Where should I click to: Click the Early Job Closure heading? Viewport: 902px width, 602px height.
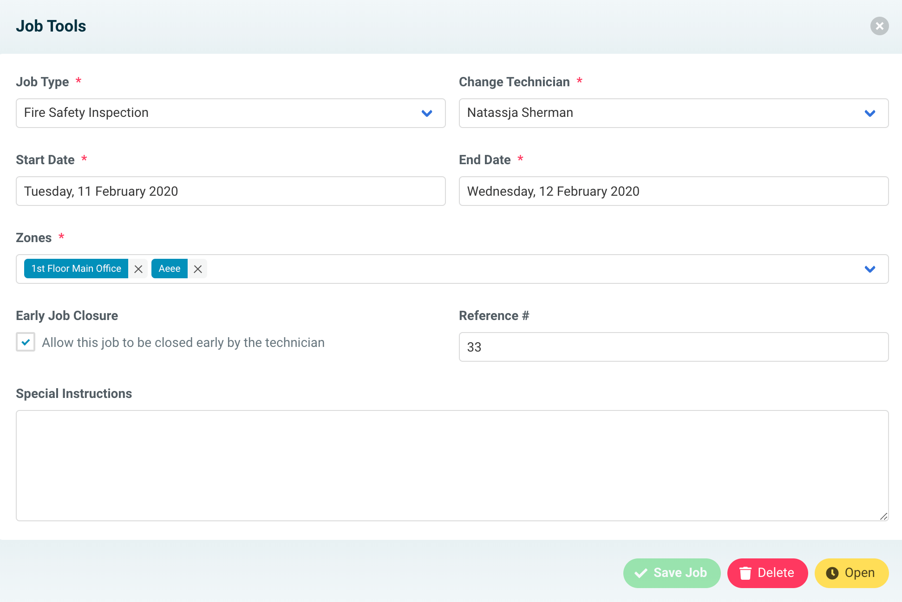[67, 316]
